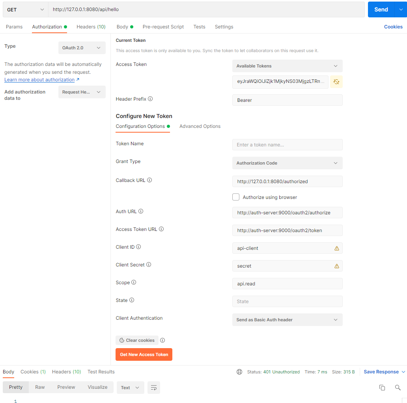Click the globe network icon near response status
Image resolution: width=407 pixels, height=403 pixels.
click(239, 372)
